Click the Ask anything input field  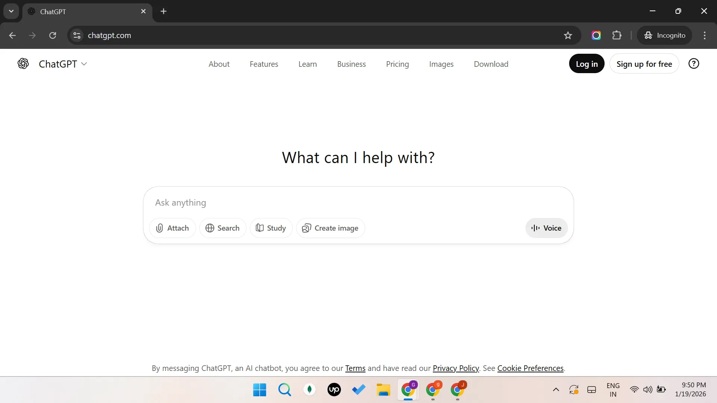[x=336, y=203]
